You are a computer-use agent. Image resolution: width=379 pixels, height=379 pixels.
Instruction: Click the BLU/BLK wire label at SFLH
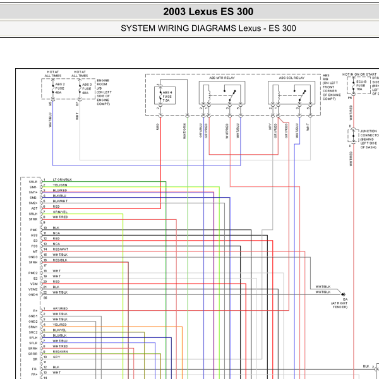[60, 335]
